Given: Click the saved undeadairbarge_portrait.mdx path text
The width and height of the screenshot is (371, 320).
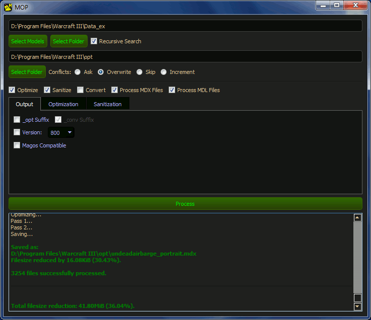Looking at the screenshot, I should tap(104, 254).
